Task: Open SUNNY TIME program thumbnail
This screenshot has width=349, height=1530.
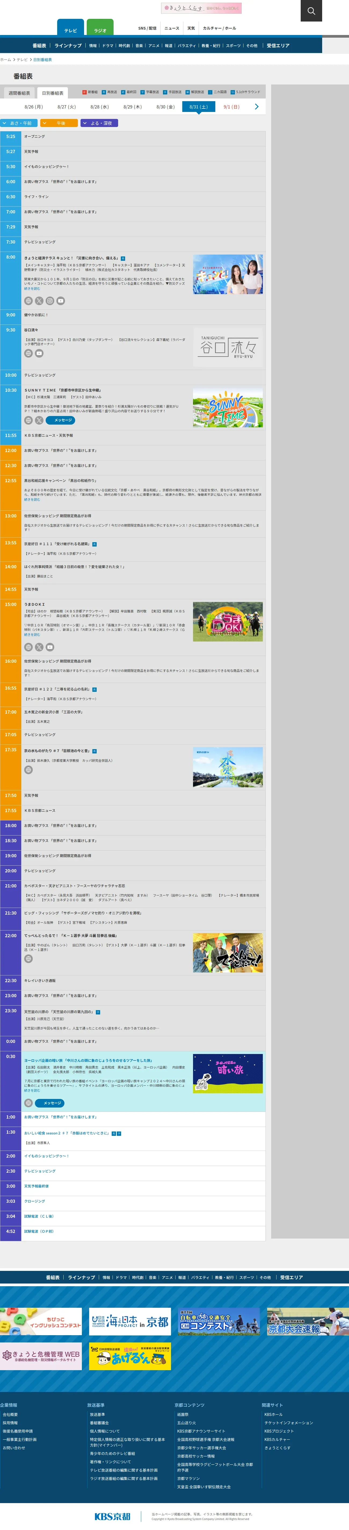Action: click(228, 407)
